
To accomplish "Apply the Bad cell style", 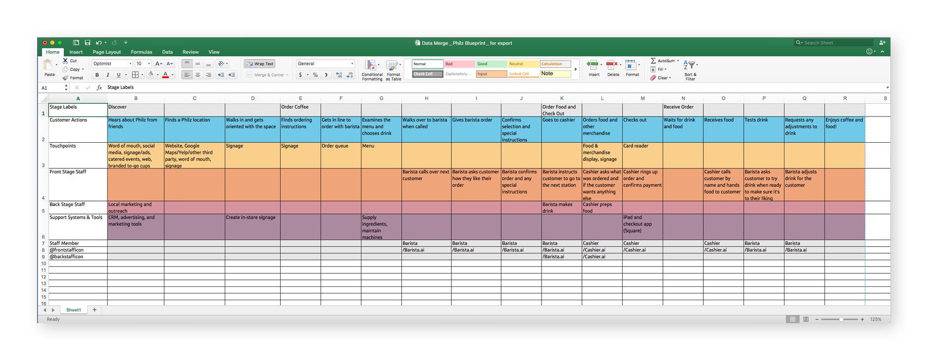I will (x=460, y=64).
